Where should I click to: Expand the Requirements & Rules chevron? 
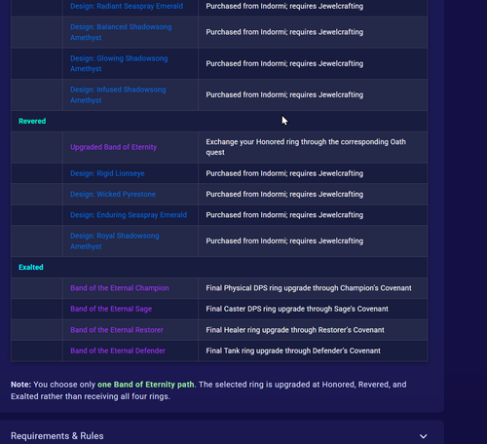click(x=423, y=436)
